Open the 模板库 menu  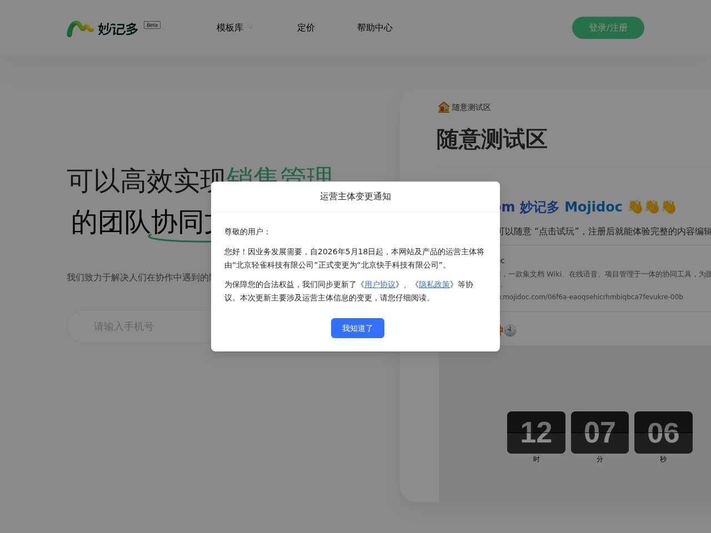(x=230, y=28)
